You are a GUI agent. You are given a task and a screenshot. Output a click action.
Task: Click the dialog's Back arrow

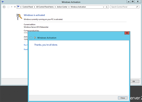pyautogui.click(x=31, y=38)
